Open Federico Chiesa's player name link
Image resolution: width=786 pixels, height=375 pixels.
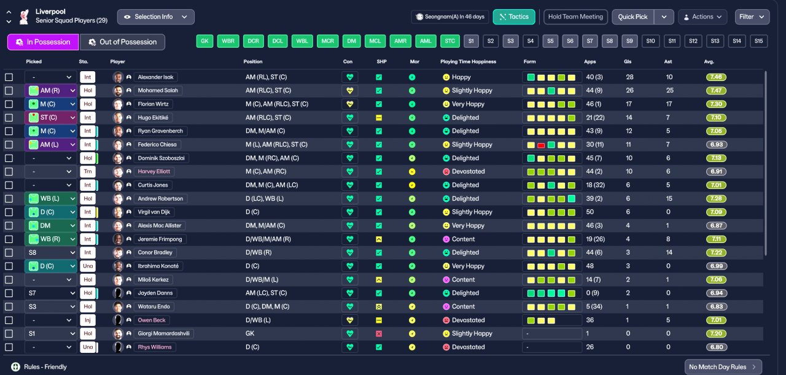[157, 145]
